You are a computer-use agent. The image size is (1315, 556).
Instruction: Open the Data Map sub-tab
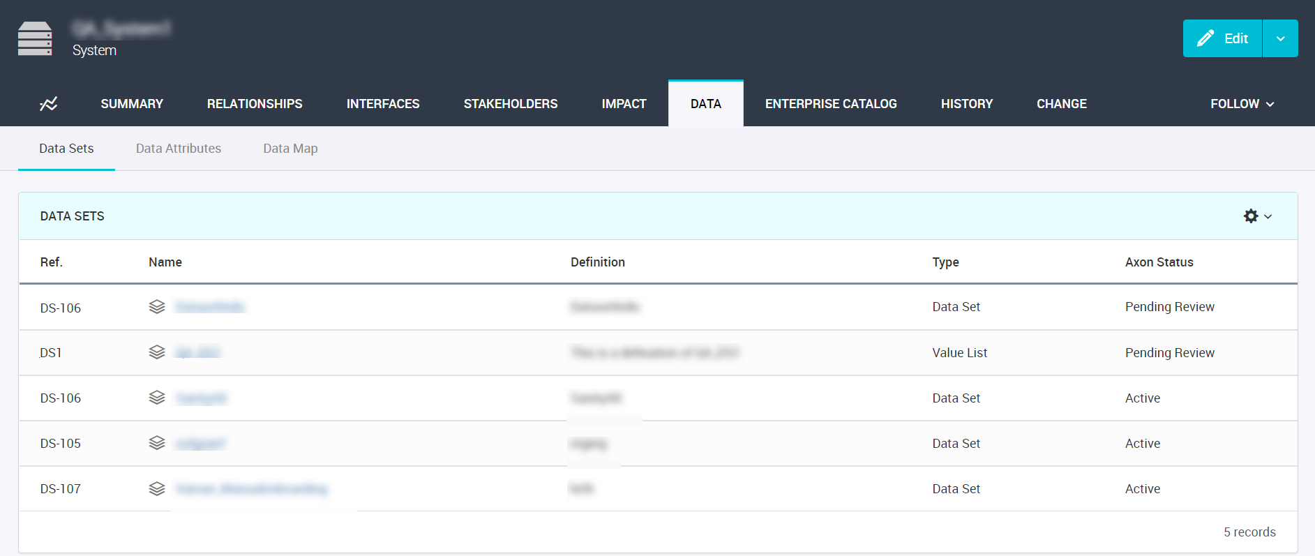[290, 149]
